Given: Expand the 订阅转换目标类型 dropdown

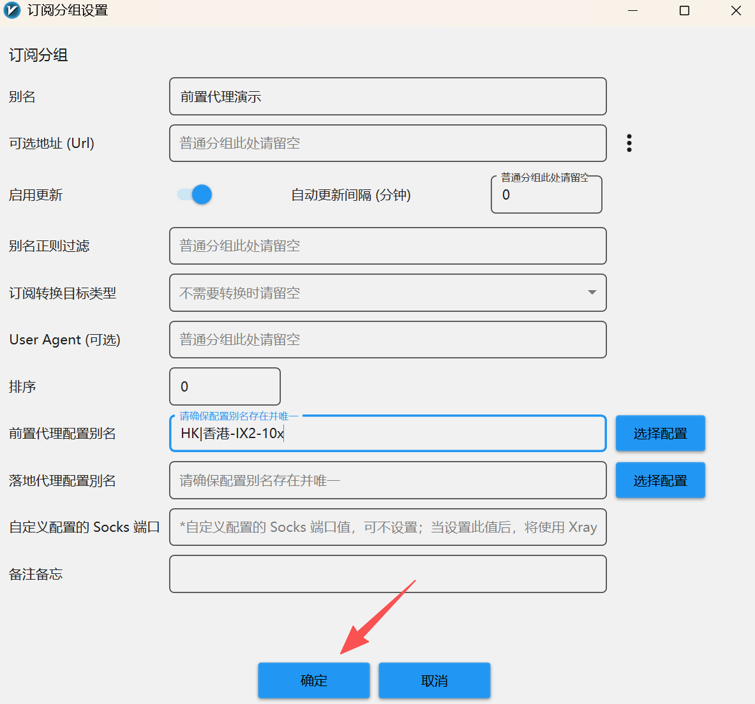Looking at the screenshot, I should 592,293.
